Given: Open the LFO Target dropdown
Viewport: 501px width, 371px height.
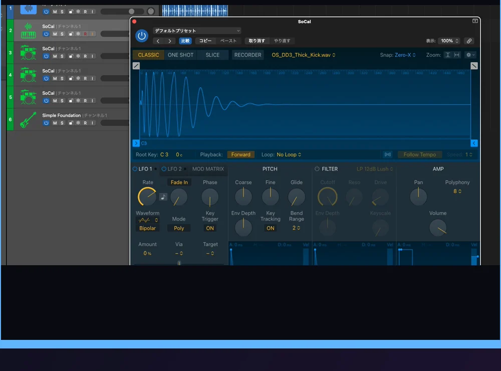Looking at the screenshot, I should point(210,253).
